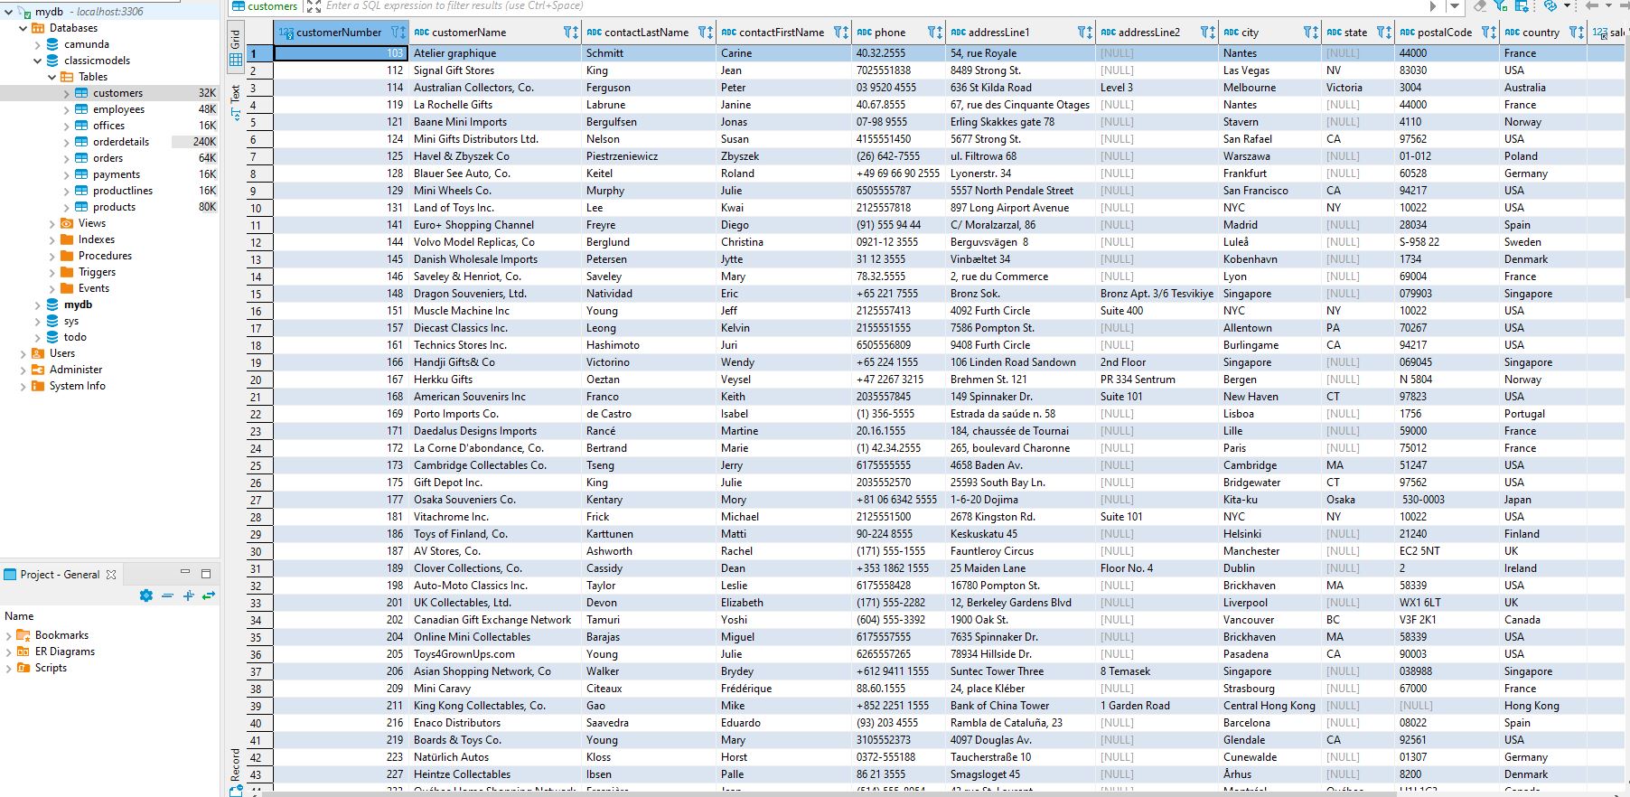Toggle link with editor arrows icon
The width and height of the screenshot is (1630, 797).
tap(209, 595)
